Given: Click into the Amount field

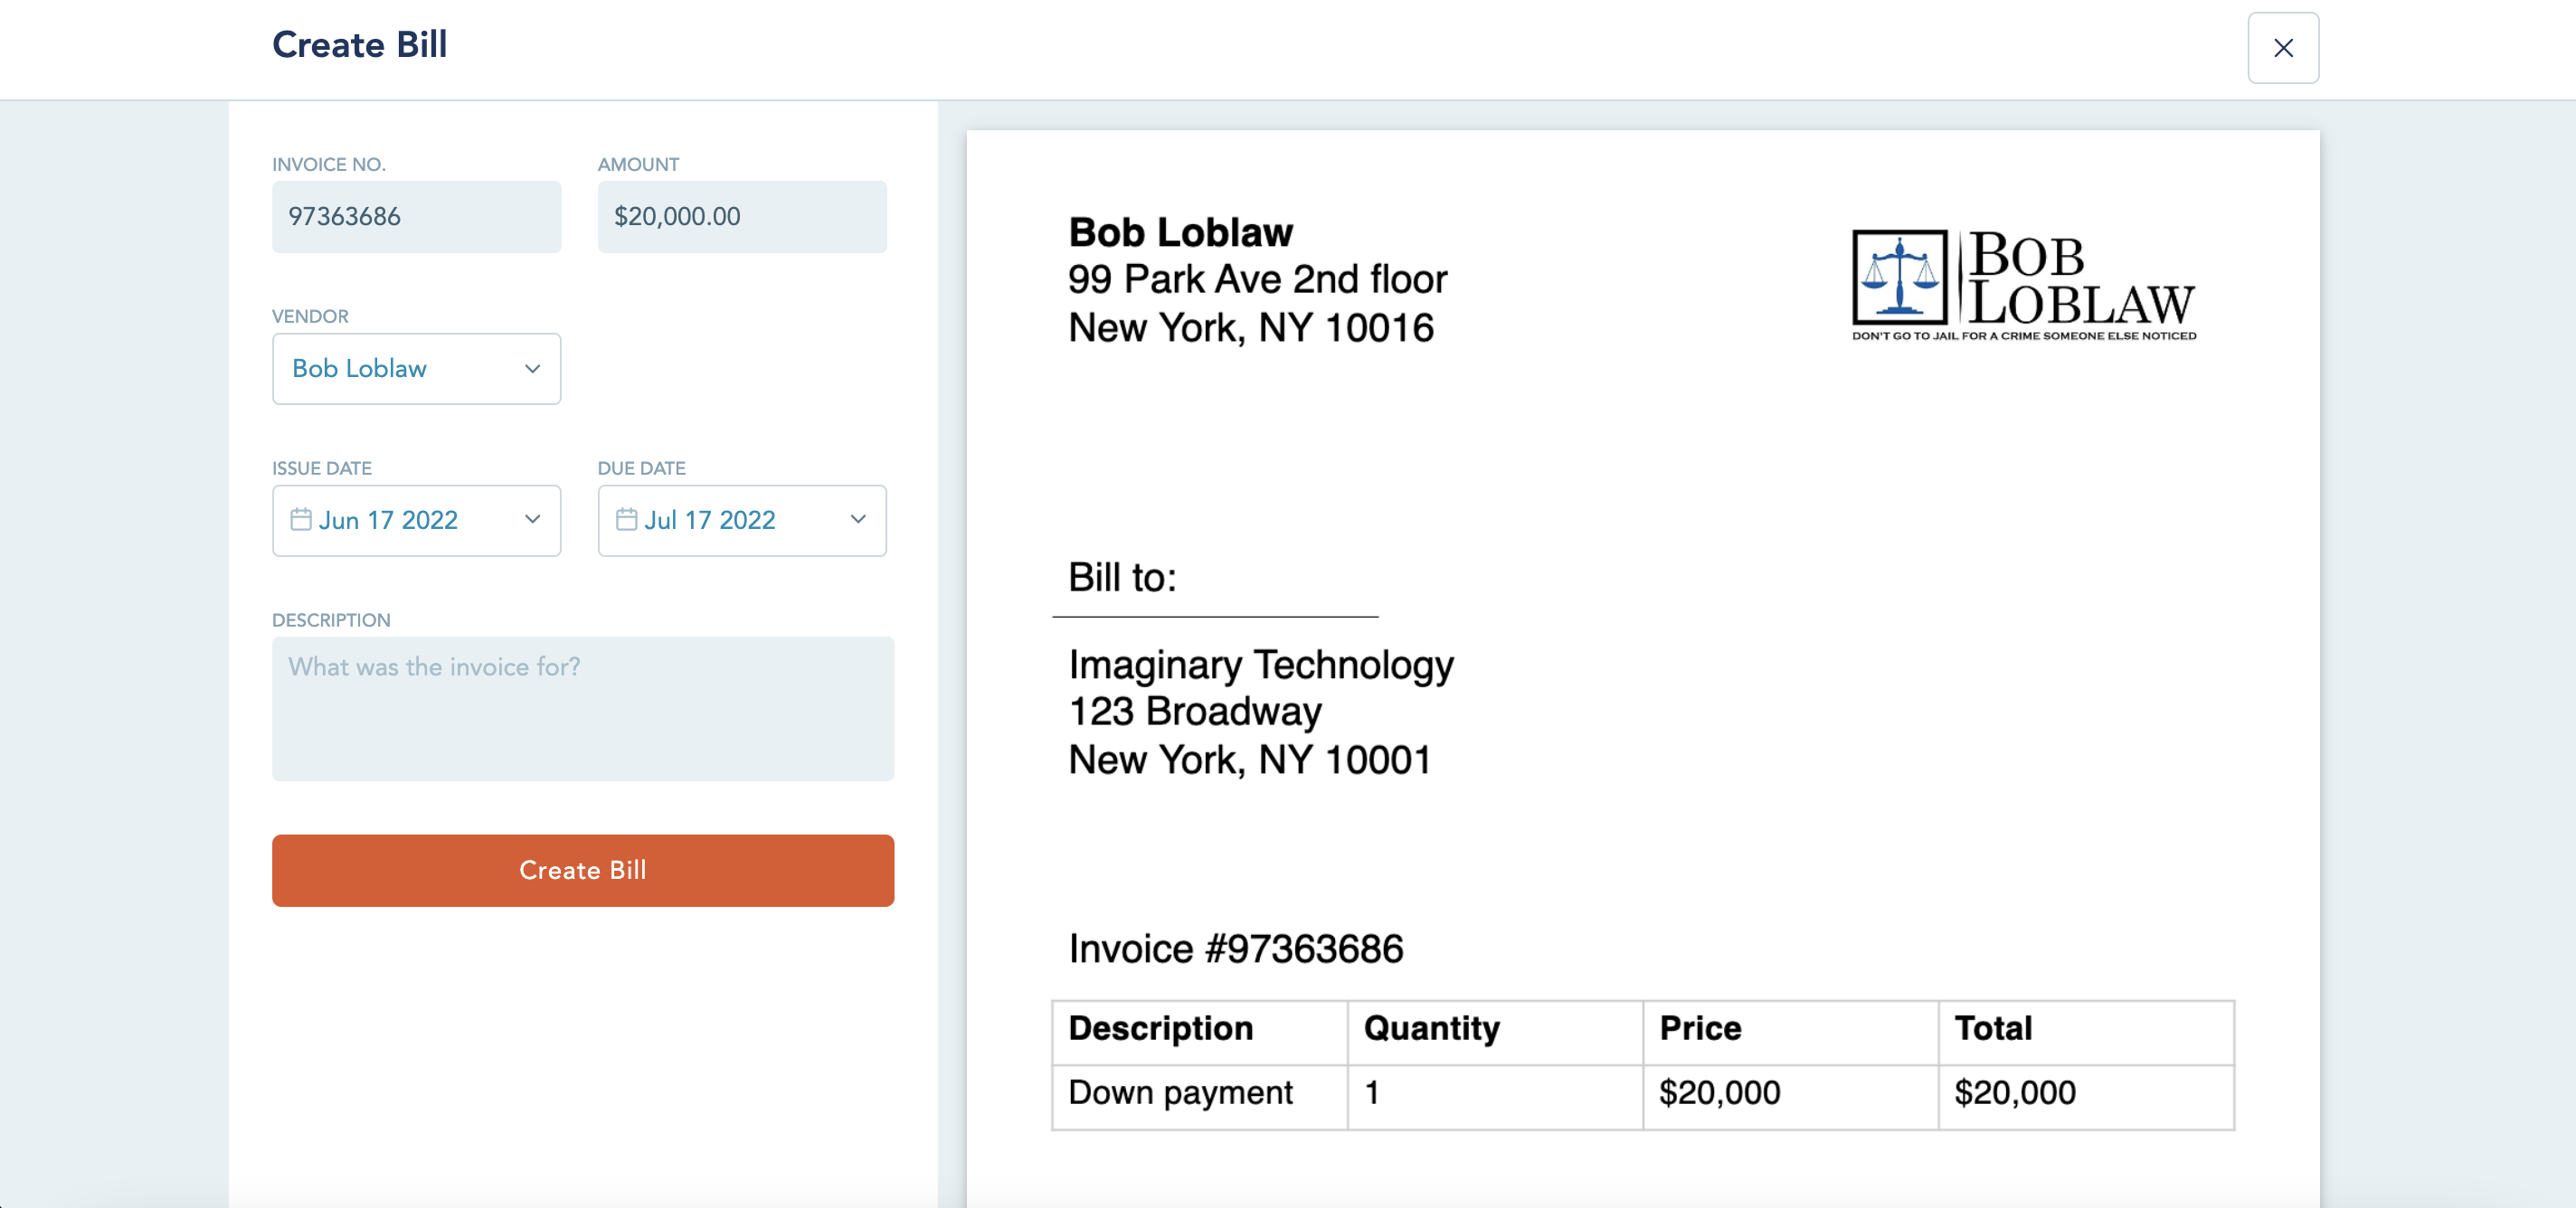Looking at the screenshot, I should click(x=741, y=217).
